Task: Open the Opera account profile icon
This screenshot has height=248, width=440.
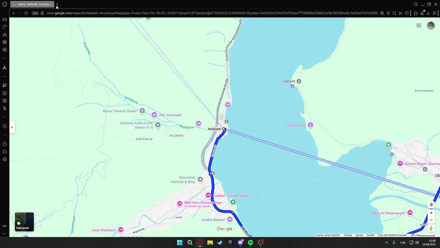Action: point(422,13)
